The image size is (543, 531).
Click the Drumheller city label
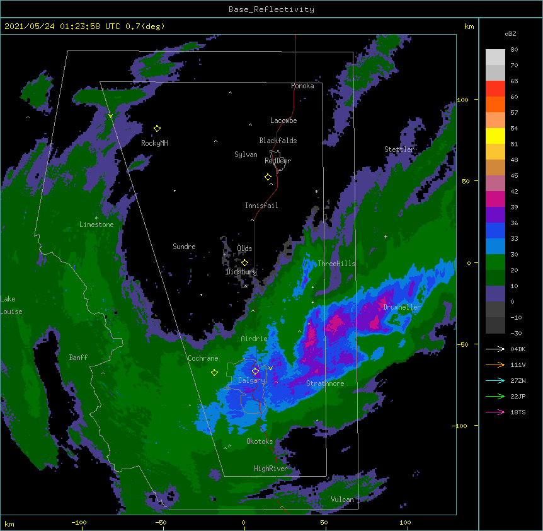402,307
